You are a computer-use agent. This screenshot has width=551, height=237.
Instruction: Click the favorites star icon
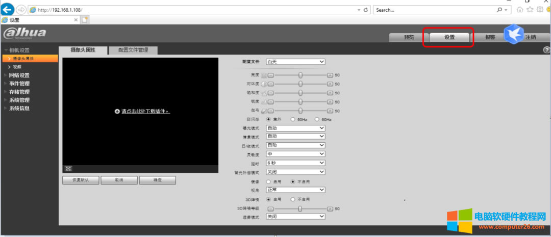pos(530,10)
